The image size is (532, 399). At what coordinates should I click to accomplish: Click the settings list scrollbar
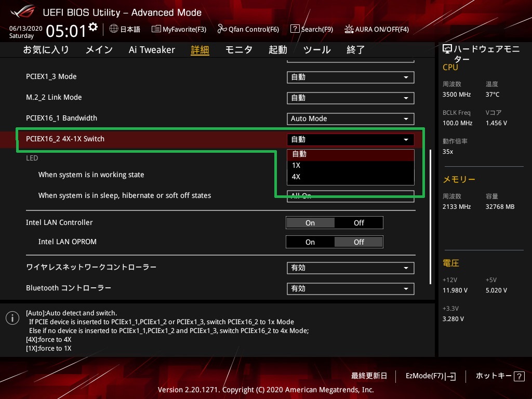click(x=431, y=217)
